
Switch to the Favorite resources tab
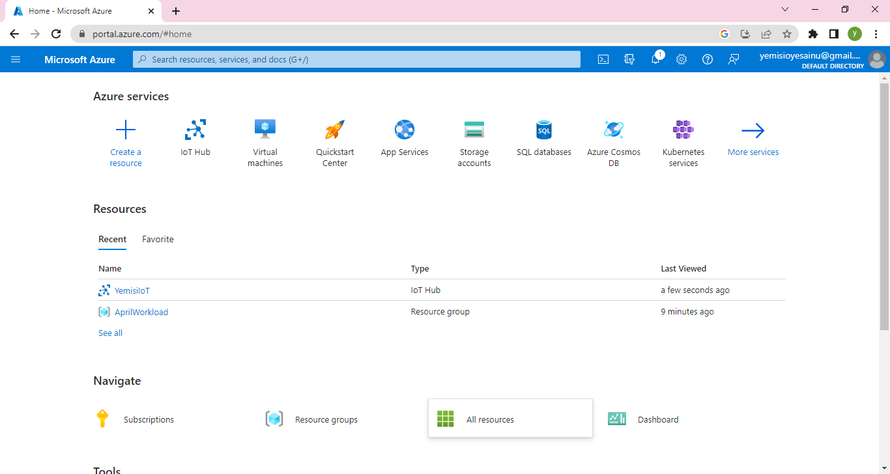pos(158,239)
